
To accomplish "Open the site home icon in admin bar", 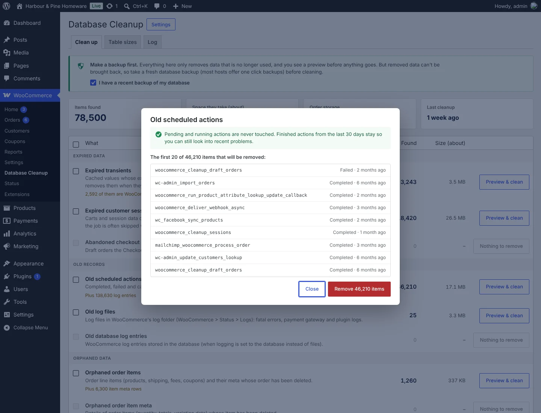I will [20, 6].
